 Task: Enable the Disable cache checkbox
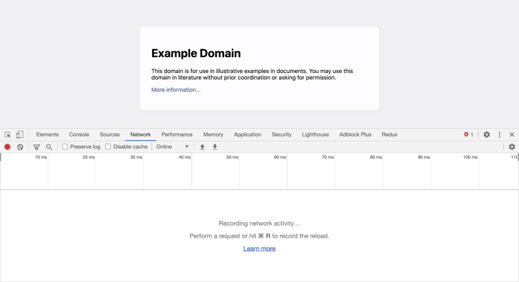tap(108, 147)
